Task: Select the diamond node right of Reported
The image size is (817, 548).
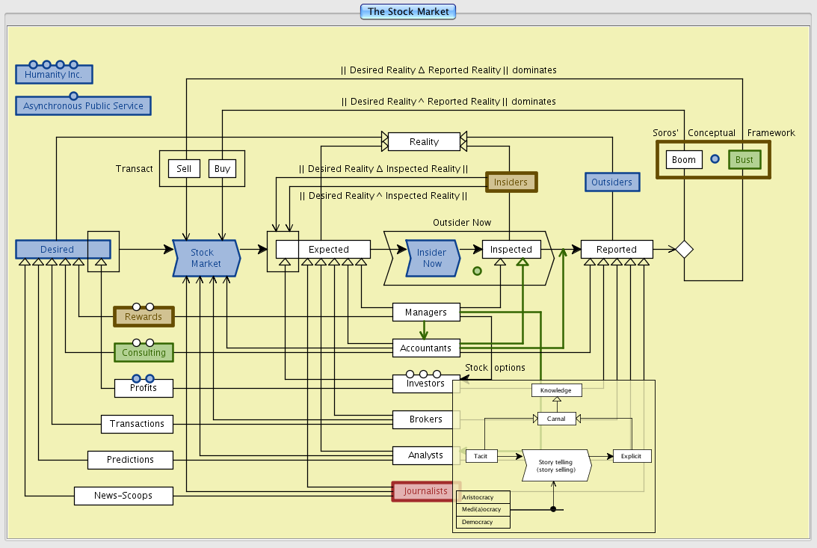Action: (684, 250)
